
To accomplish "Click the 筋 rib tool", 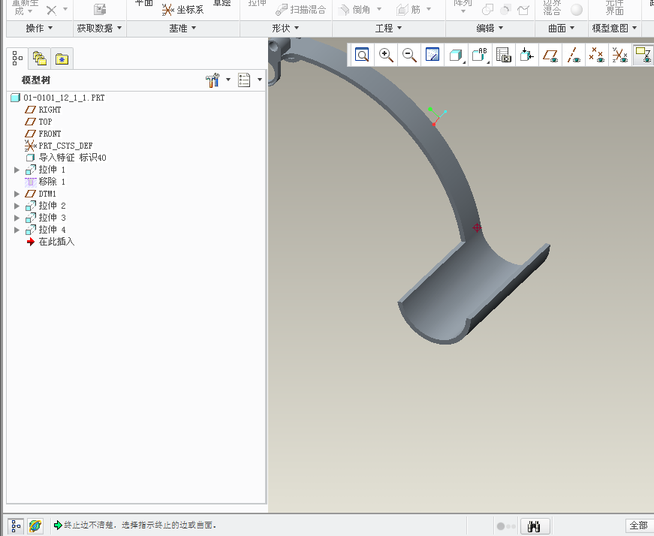I will click(x=408, y=10).
